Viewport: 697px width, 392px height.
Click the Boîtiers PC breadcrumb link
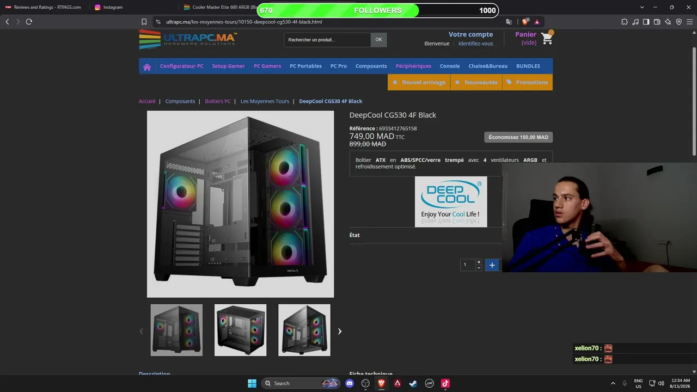coord(218,101)
